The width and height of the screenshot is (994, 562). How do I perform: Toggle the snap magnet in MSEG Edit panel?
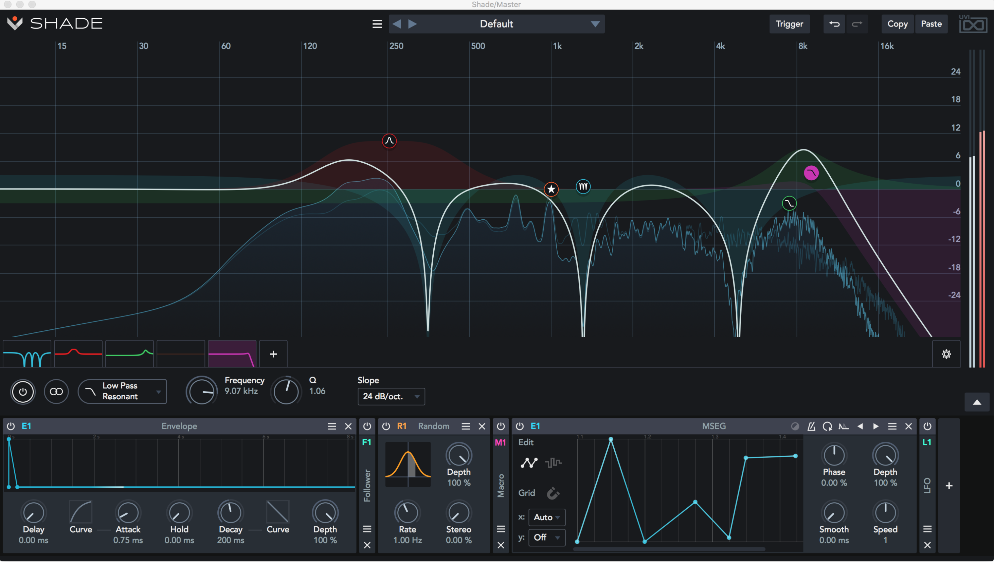(553, 493)
